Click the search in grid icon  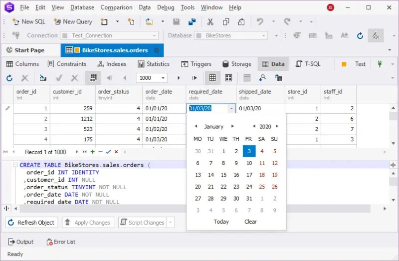(262, 78)
